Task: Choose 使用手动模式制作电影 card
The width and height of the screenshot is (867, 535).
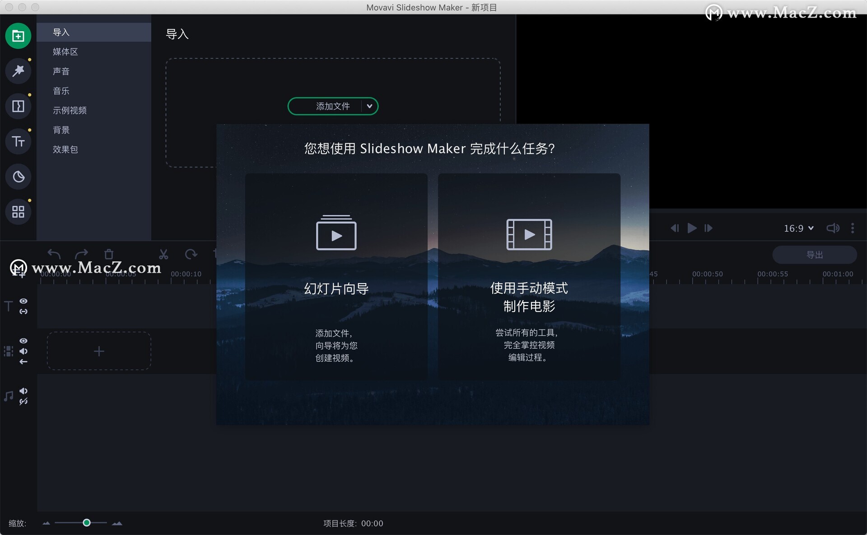Action: coord(529,276)
